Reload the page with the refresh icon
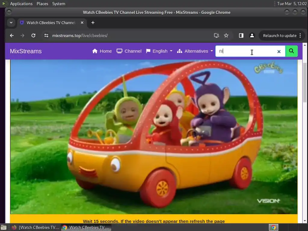The image size is (308, 231). coord(33,35)
